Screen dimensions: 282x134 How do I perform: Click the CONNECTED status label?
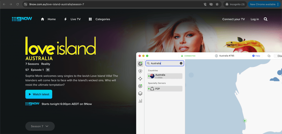tap(190, 56)
